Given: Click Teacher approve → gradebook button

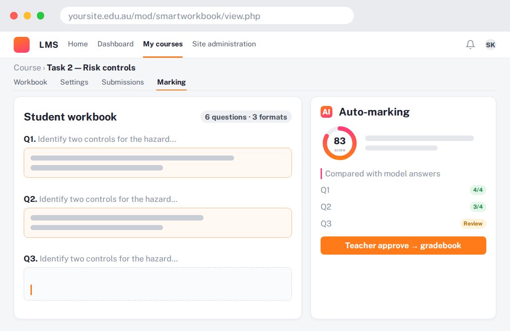Looking at the screenshot, I should (x=403, y=245).
